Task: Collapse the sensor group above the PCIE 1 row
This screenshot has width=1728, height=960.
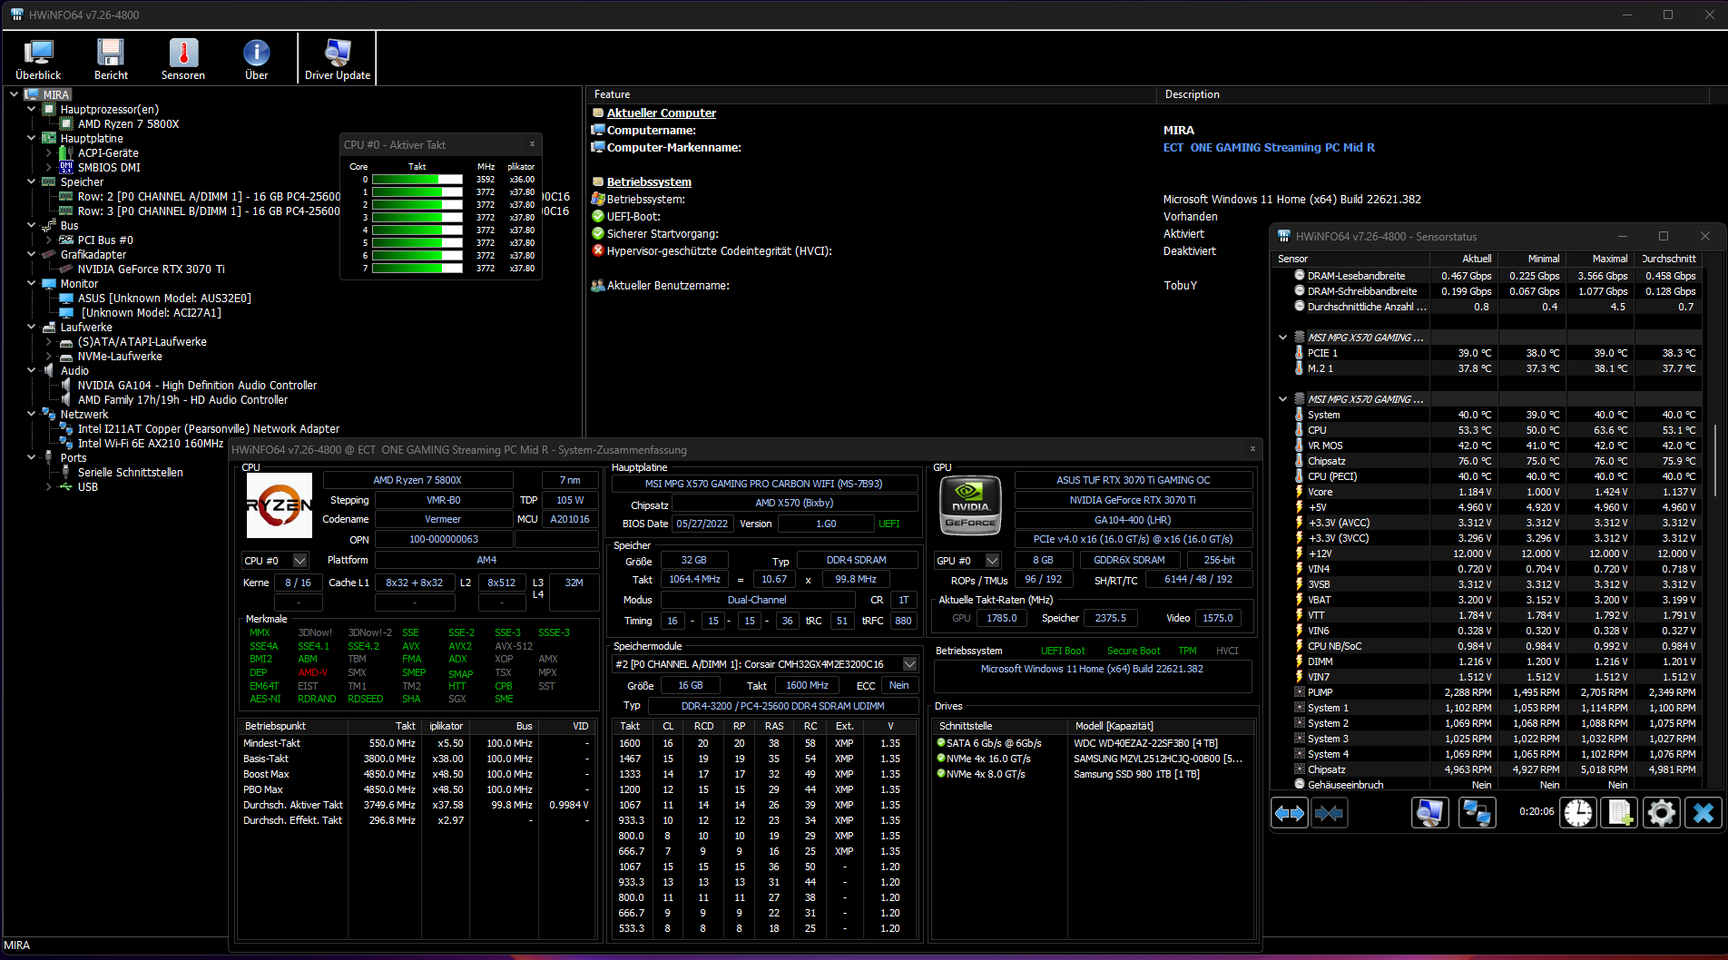Action: click(x=1282, y=338)
